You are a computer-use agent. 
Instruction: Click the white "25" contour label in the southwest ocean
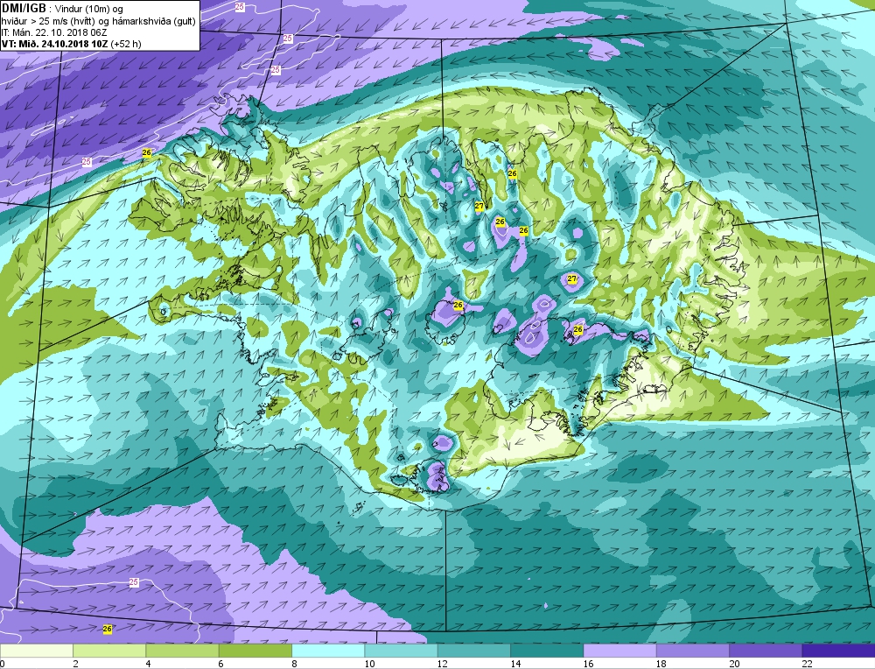click(133, 582)
